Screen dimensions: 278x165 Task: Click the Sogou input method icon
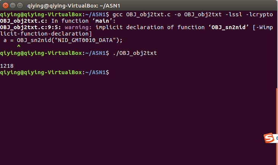pyautogui.click(x=269, y=138)
